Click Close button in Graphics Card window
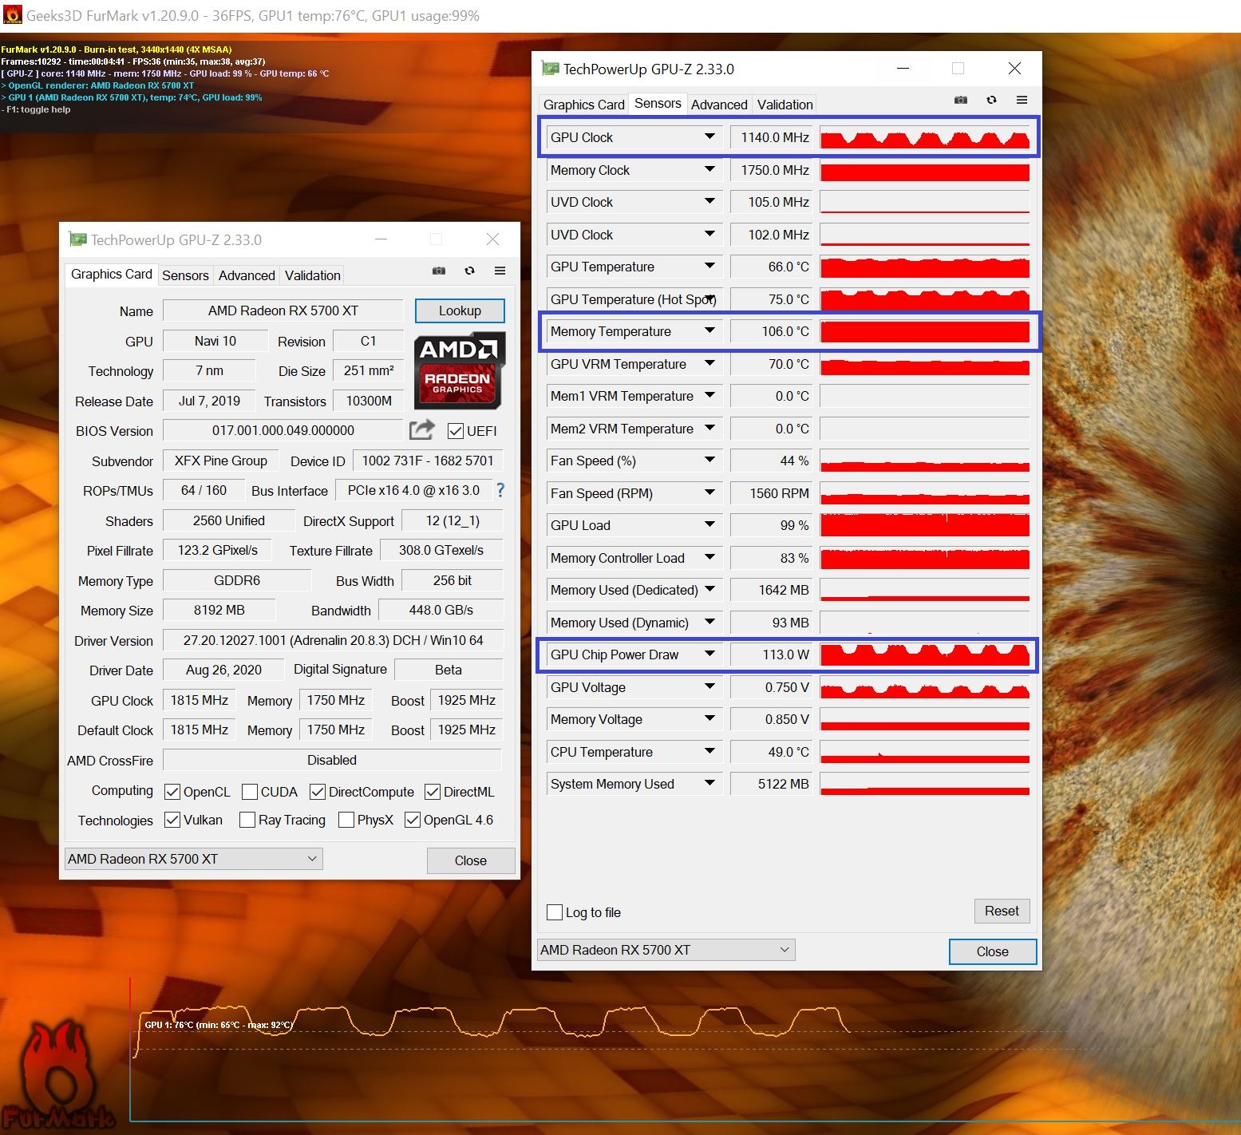This screenshot has height=1135, width=1241. [x=471, y=860]
